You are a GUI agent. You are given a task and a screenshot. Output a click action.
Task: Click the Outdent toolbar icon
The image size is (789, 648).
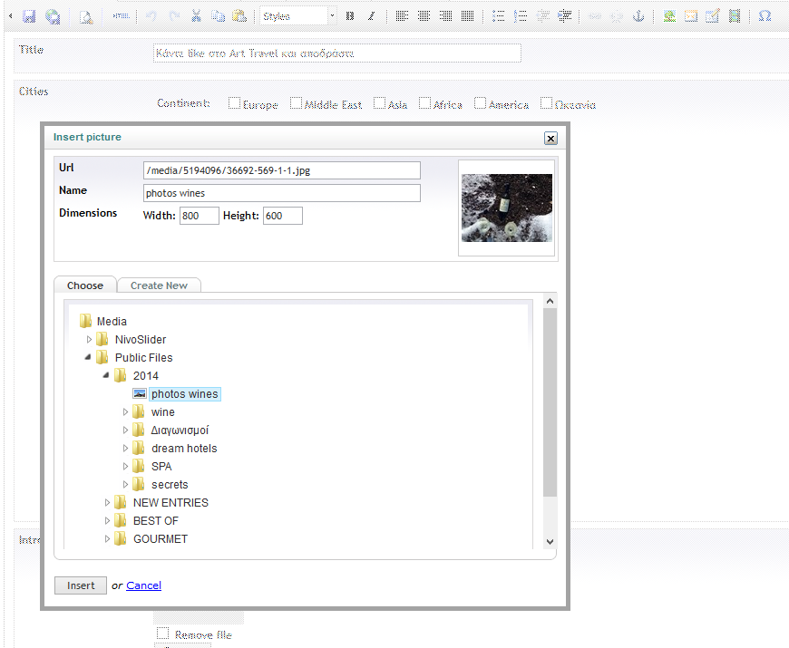[x=542, y=16]
